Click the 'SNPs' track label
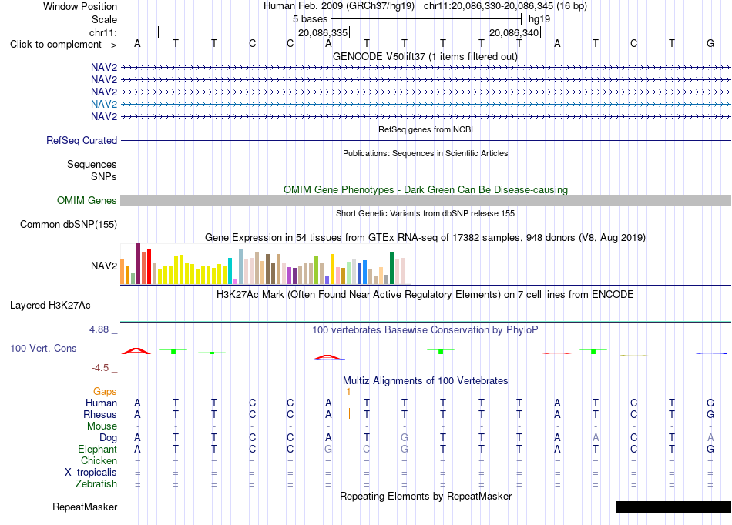 tap(104, 176)
